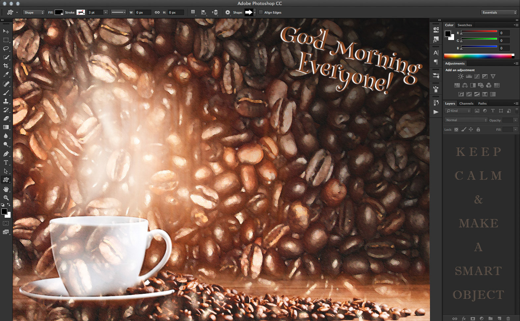Add Brightness/Contrast adjustment

(461, 76)
